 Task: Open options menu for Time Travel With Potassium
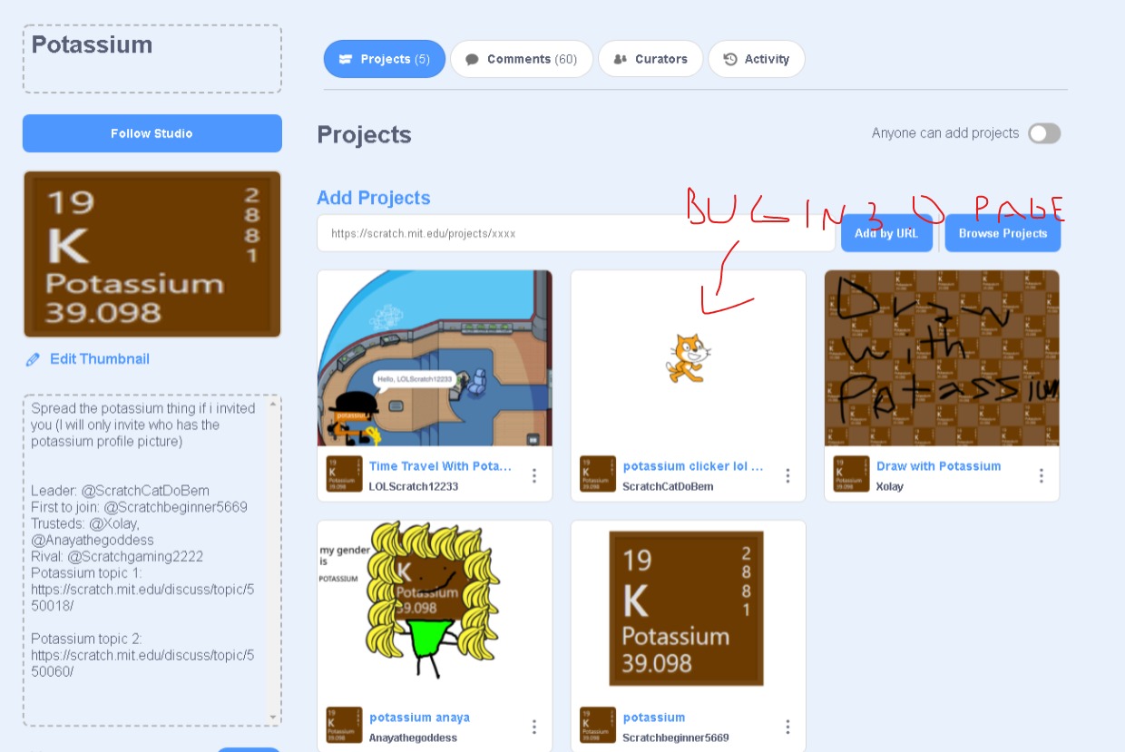534,476
